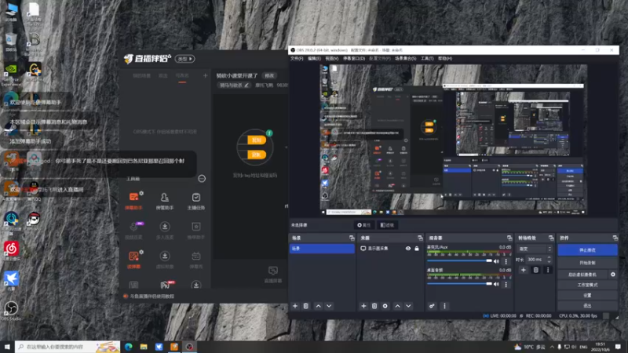Image resolution: width=628 pixels, height=353 pixels.
Task: Open 读弹幕 tool in 直播伴侣
Action: point(133,260)
